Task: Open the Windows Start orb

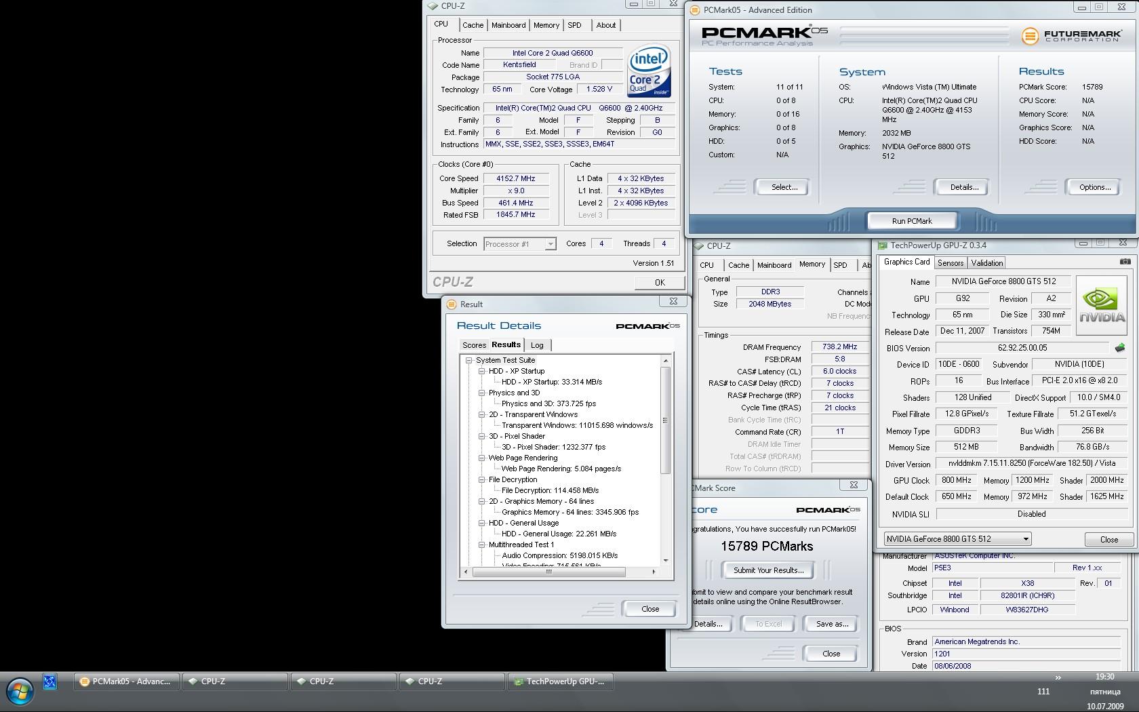Action: [x=20, y=692]
